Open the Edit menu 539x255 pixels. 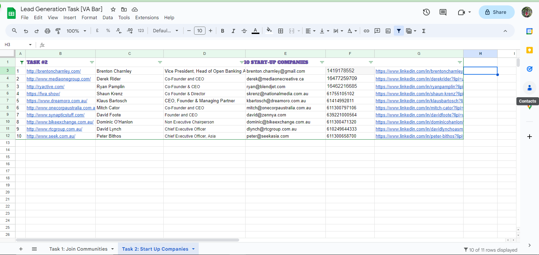38,17
